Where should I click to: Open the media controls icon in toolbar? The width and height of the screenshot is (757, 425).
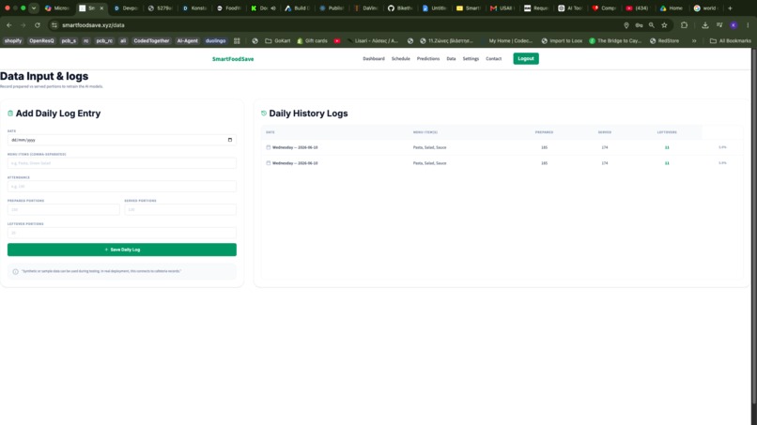point(719,25)
